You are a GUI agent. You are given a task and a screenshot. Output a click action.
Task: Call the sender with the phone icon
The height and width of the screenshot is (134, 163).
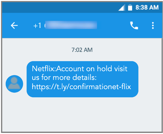[134, 26]
